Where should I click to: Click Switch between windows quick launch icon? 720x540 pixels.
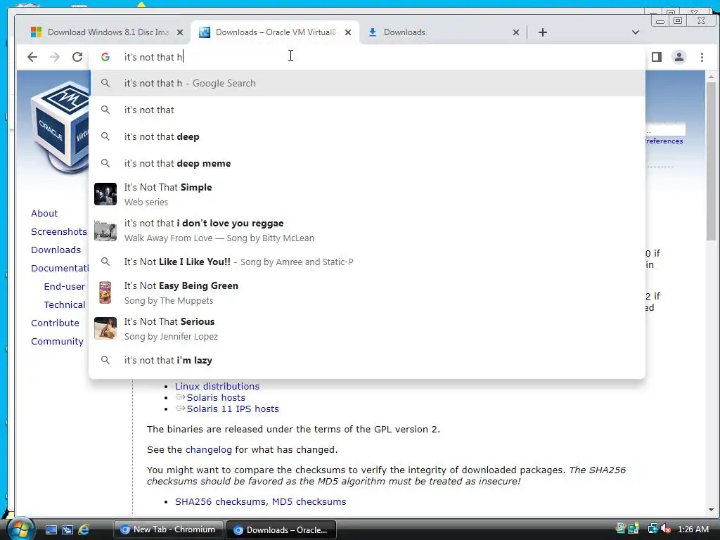pos(67,530)
